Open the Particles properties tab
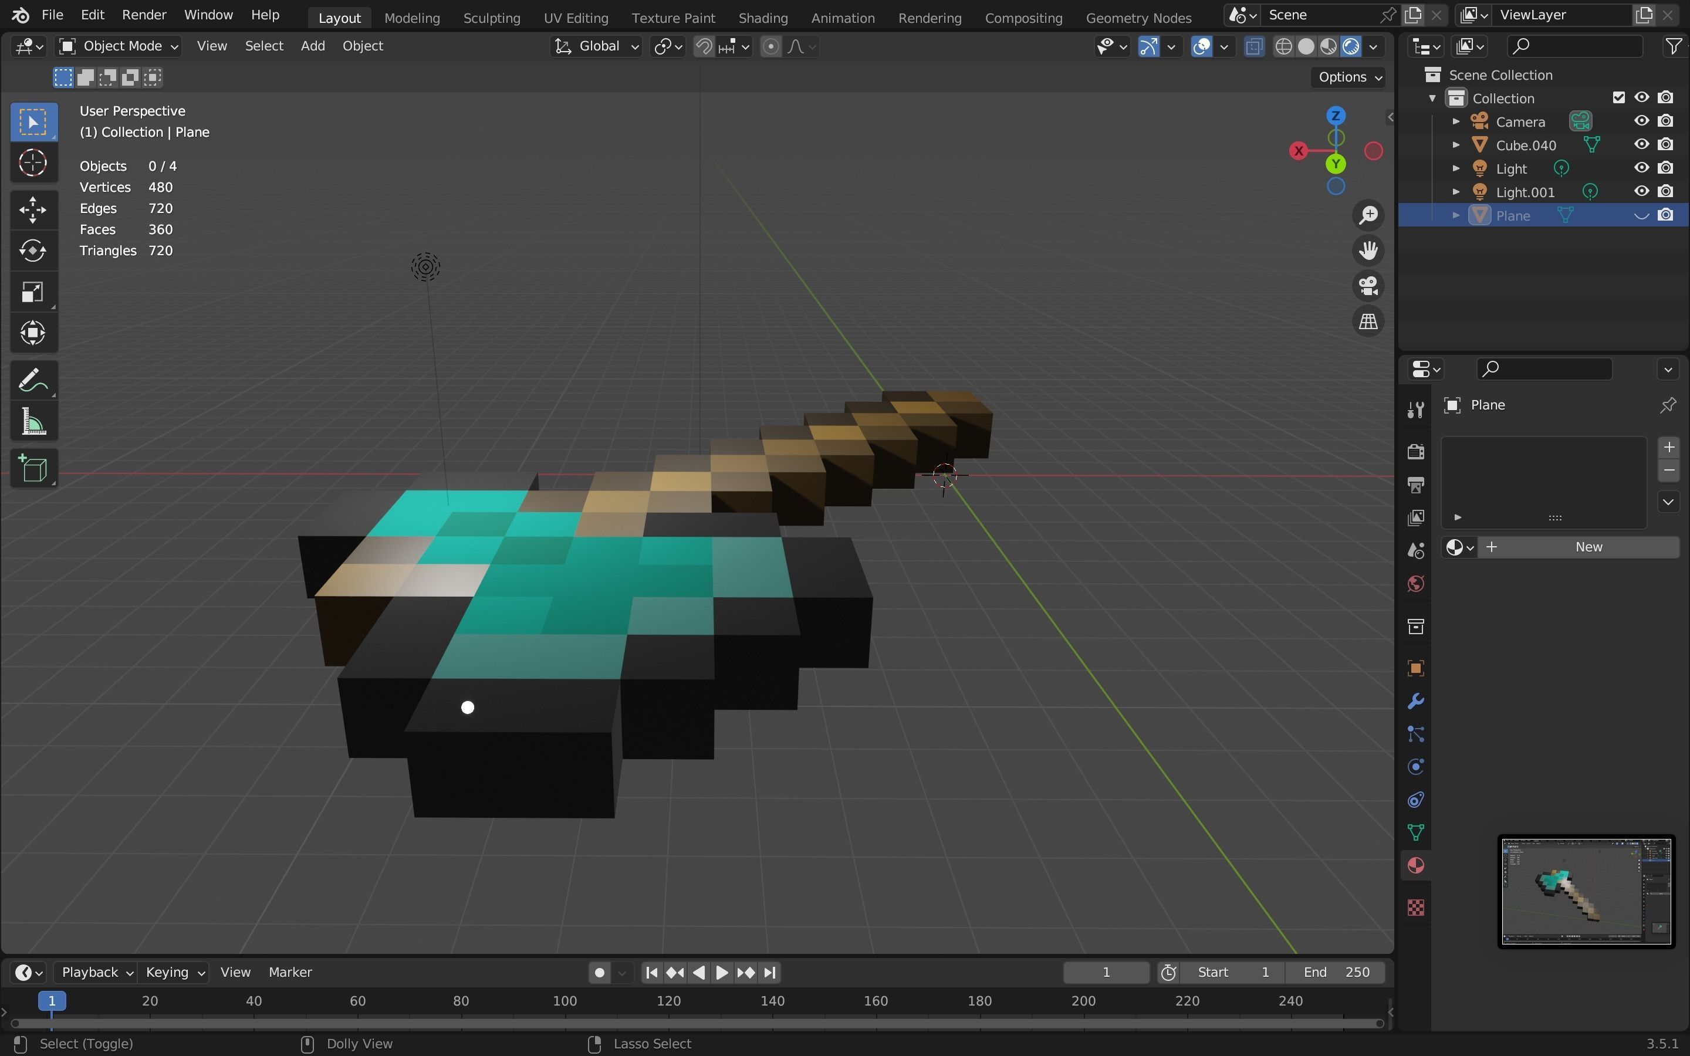The width and height of the screenshot is (1690, 1056). [x=1415, y=734]
